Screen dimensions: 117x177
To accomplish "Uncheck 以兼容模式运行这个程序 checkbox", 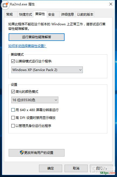I will pos(13,61).
